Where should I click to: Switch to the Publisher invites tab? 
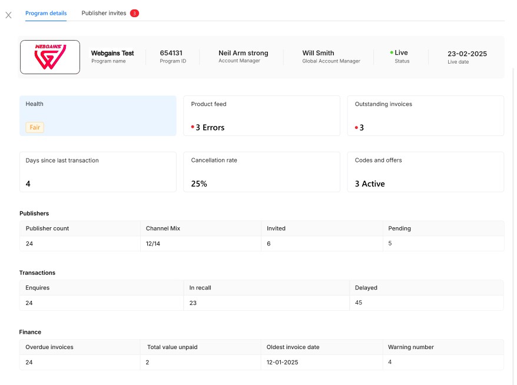pos(104,13)
